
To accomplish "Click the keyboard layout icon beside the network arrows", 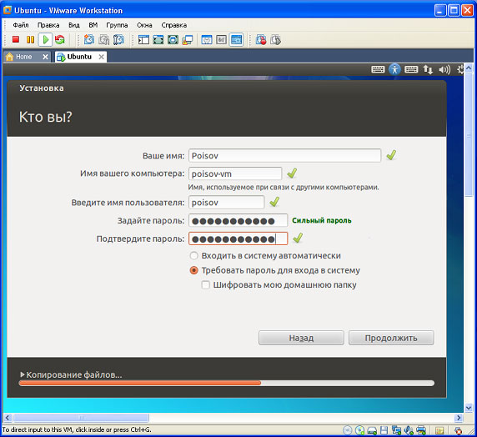I will pos(411,69).
